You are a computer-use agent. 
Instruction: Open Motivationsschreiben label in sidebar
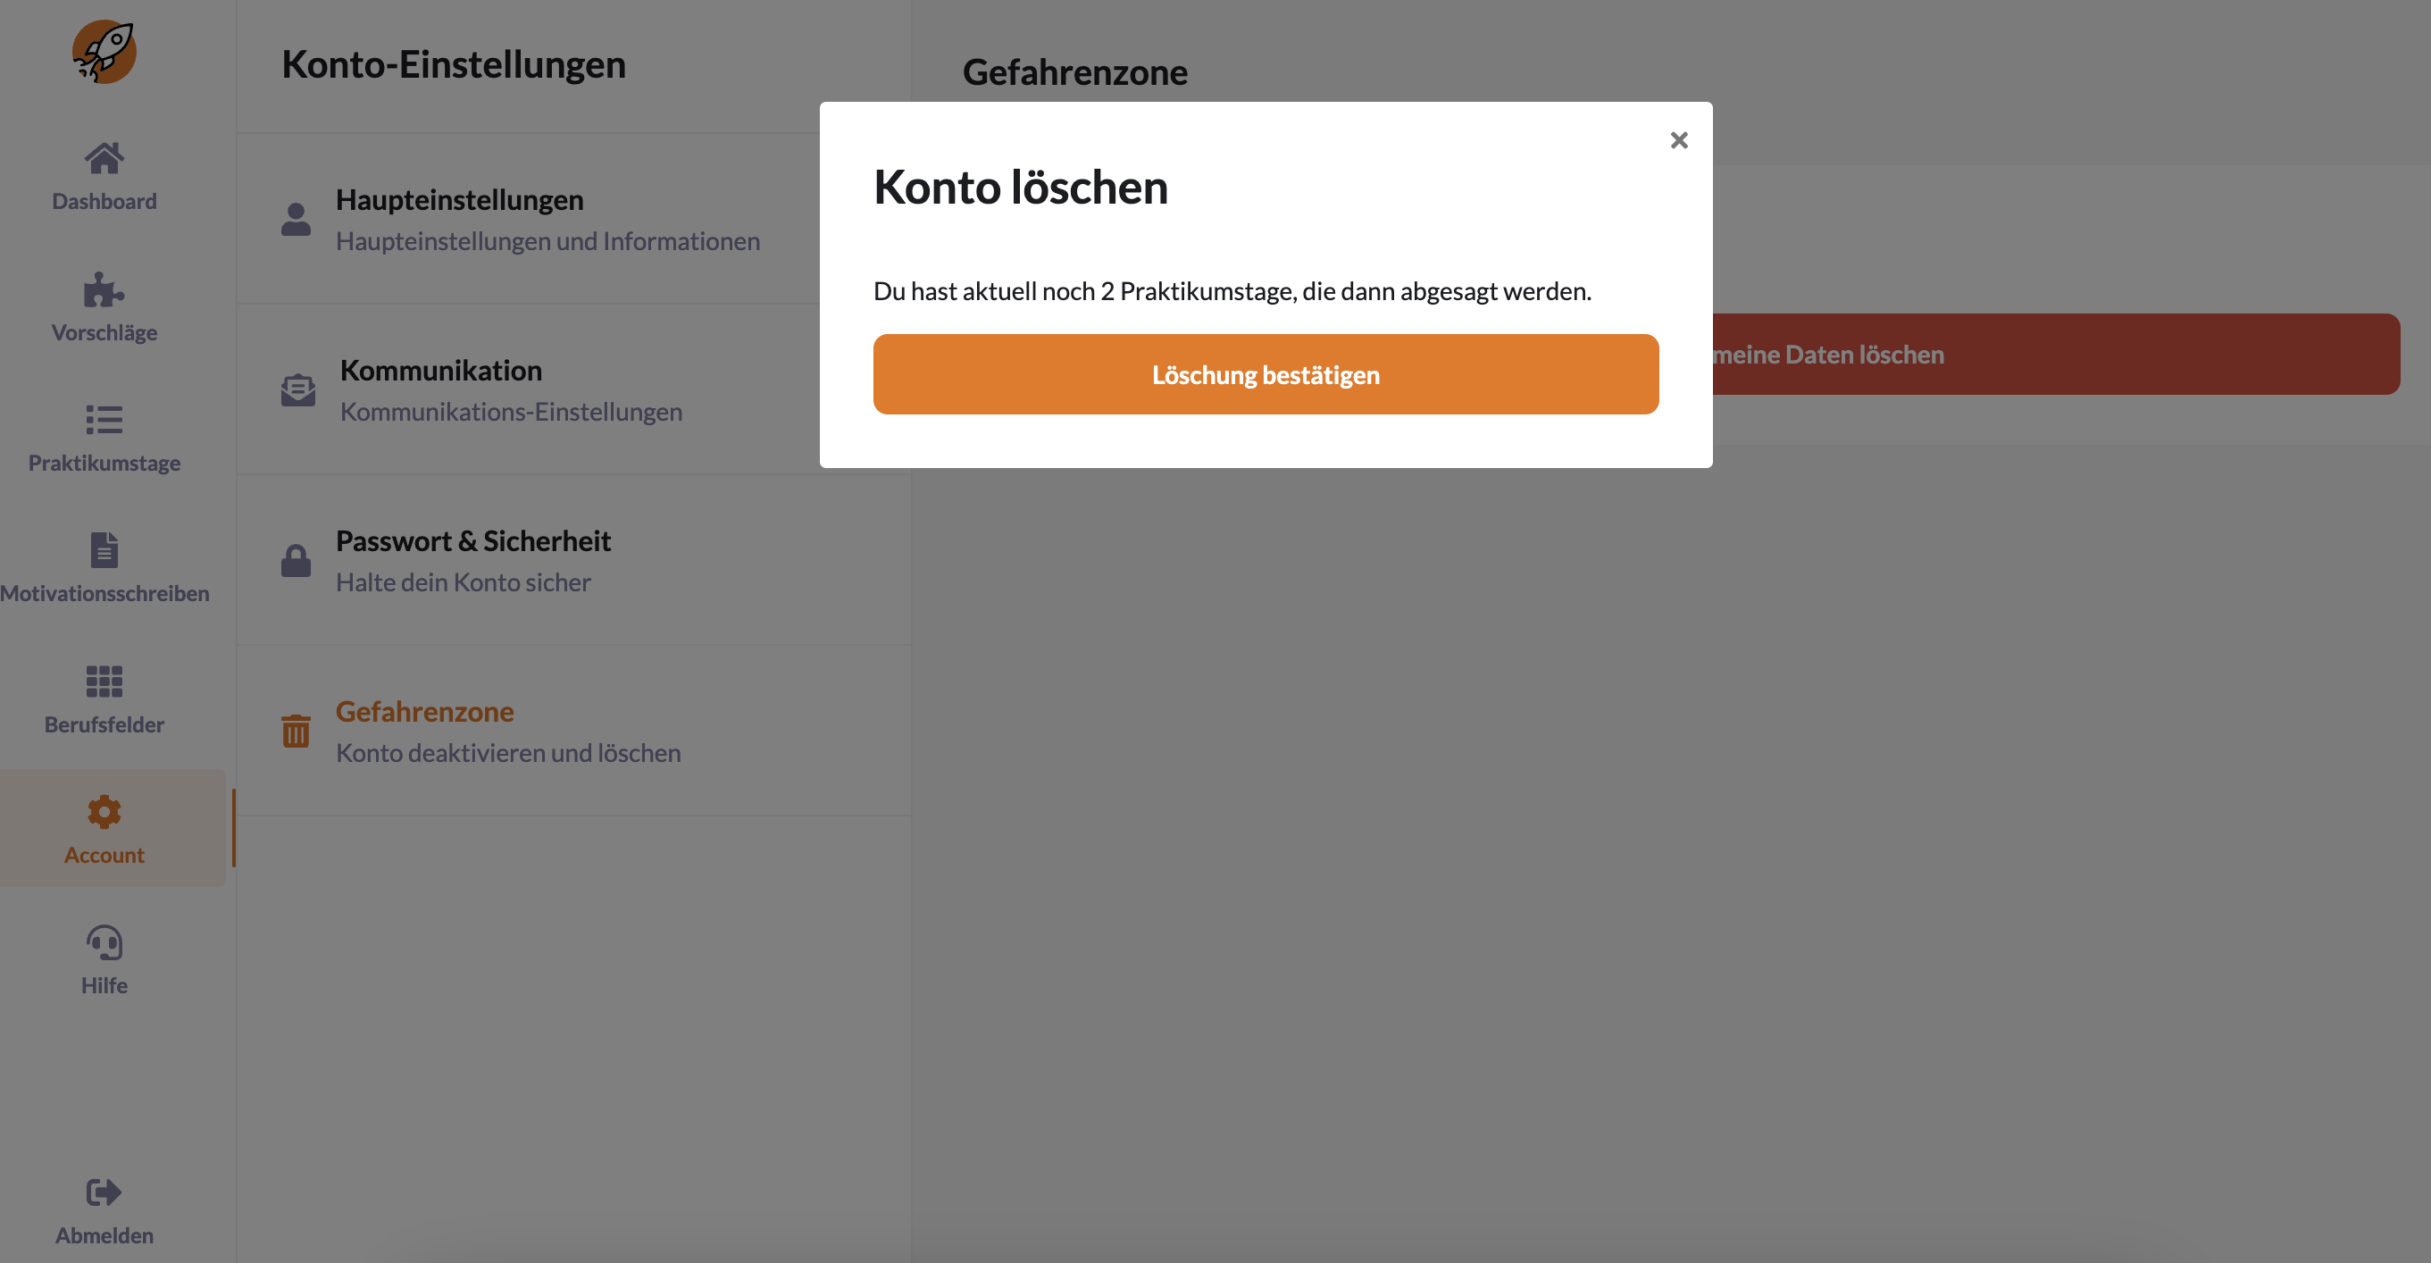click(x=104, y=593)
